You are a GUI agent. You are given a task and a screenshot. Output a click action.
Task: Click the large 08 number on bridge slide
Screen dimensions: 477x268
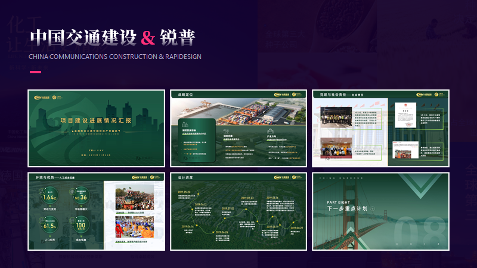(419, 232)
